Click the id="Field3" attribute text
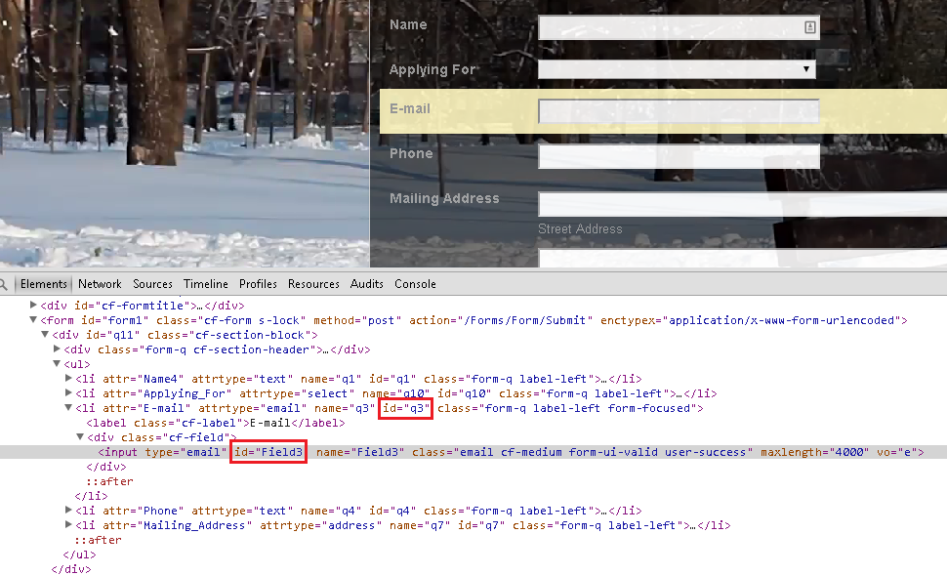947x575 pixels. 268,452
